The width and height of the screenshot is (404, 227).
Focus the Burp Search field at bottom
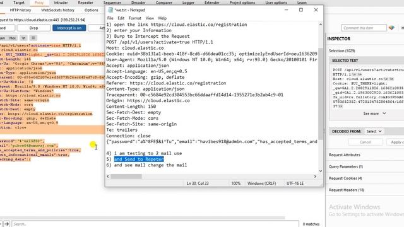155,224
